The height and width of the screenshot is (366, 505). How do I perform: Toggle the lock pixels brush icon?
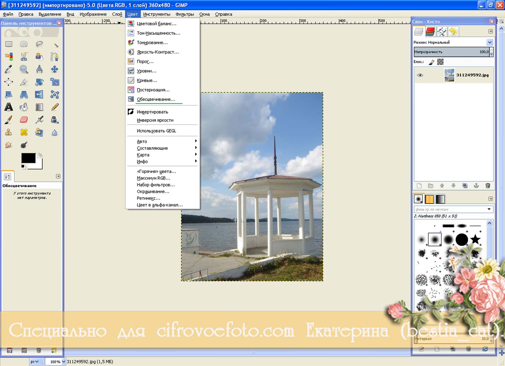[431, 62]
